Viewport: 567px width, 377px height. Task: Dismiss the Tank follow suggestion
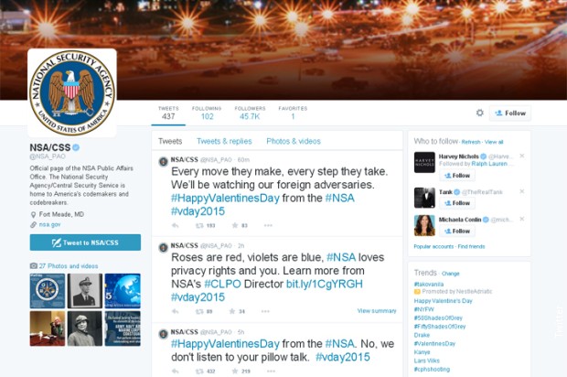point(522,190)
